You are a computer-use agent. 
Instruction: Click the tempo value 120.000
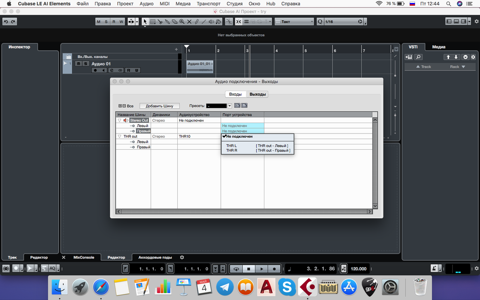click(x=359, y=268)
